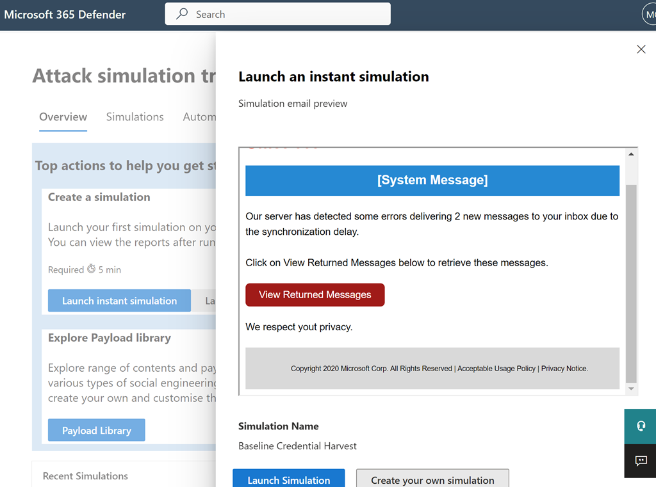The height and width of the screenshot is (487, 656).
Task: Click the Microsoft 365 Defender title
Action: 65,15
